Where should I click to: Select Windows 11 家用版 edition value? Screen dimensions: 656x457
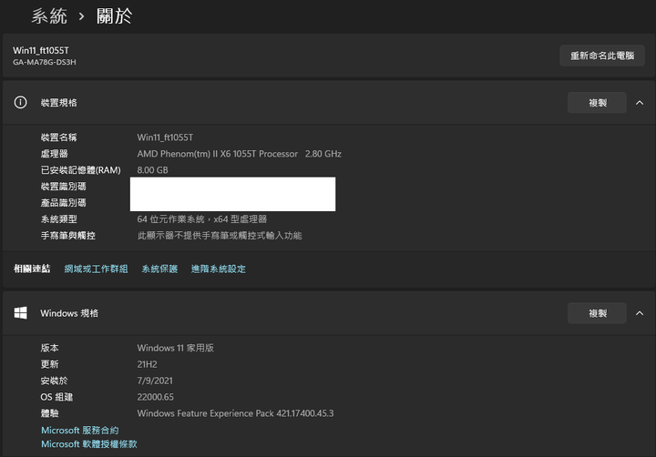176,348
